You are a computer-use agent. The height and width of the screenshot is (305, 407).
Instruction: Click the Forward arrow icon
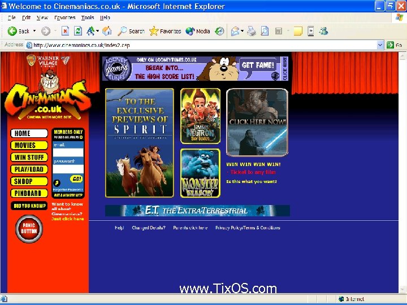point(46,31)
